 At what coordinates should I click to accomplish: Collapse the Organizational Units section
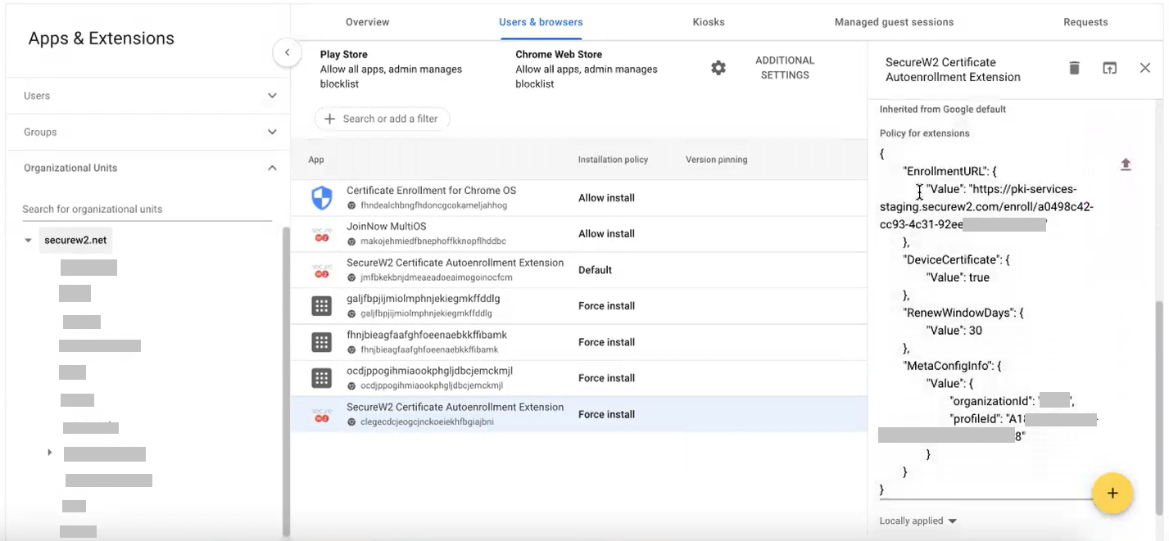click(x=272, y=168)
